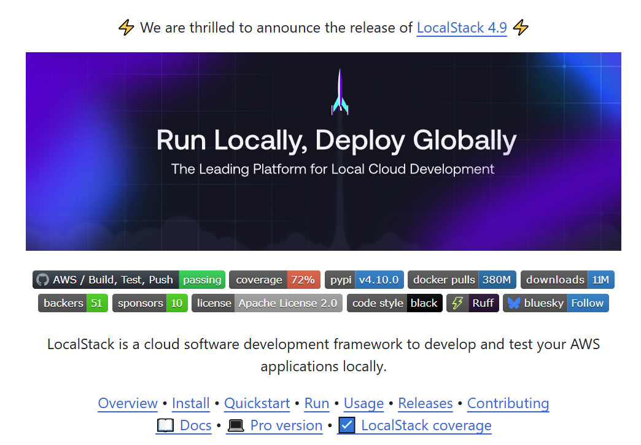Open the LocalStack 4.9 release link
641x445 pixels.
[462, 28]
